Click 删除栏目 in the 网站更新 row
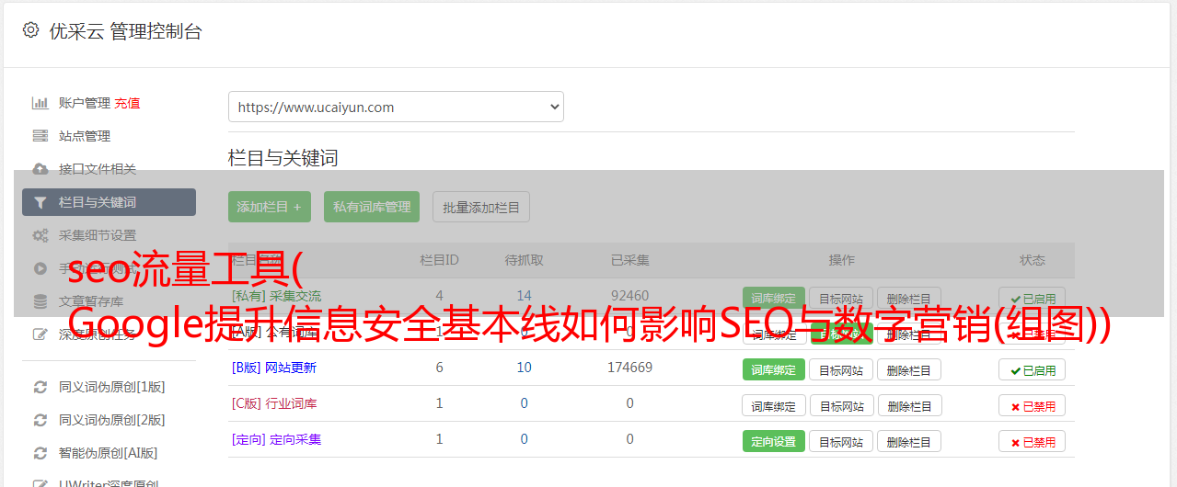Image resolution: width=1177 pixels, height=487 pixels. click(909, 369)
